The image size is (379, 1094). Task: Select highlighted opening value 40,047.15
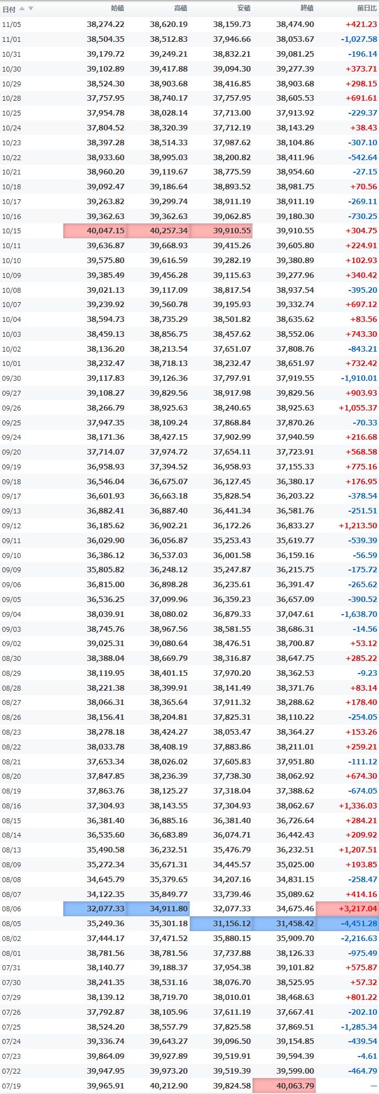click(x=95, y=231)
